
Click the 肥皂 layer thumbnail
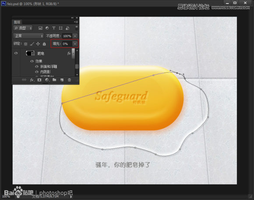pyautogui.click(x=30, y=53)
